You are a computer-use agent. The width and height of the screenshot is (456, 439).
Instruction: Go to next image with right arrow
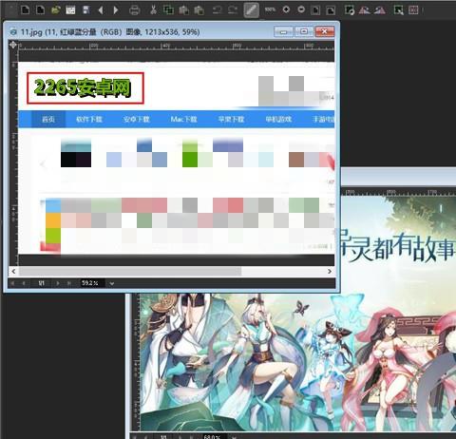[x=116, y=10]
